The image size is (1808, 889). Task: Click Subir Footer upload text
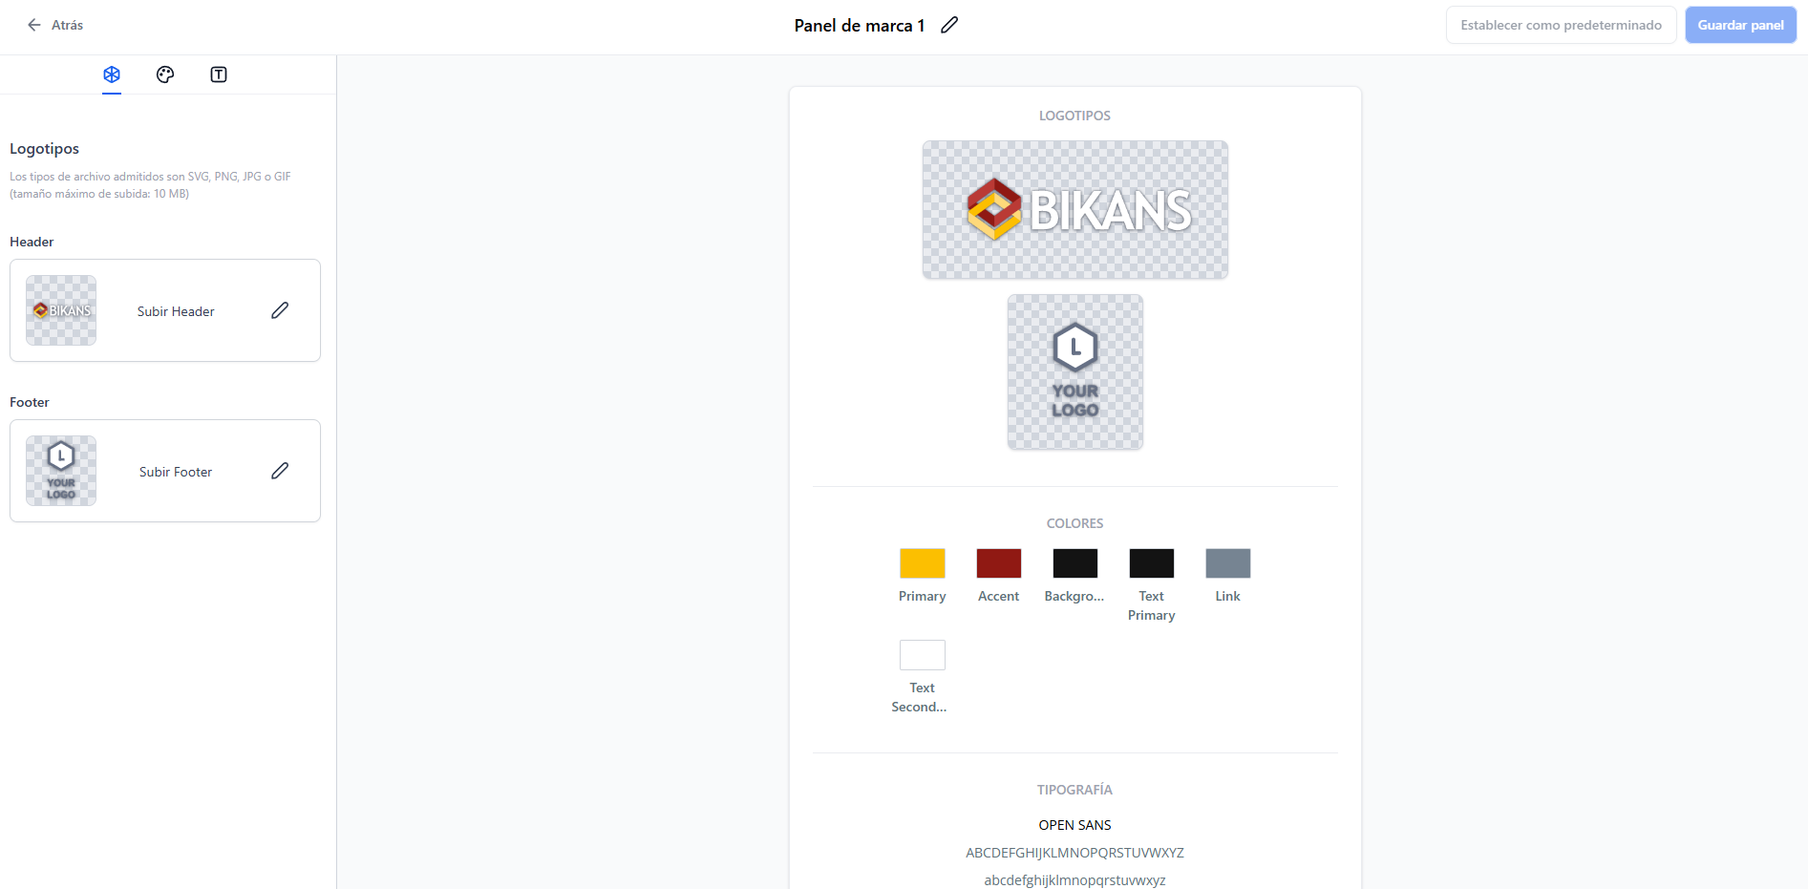pyautogui.click(x=176, y=472)
